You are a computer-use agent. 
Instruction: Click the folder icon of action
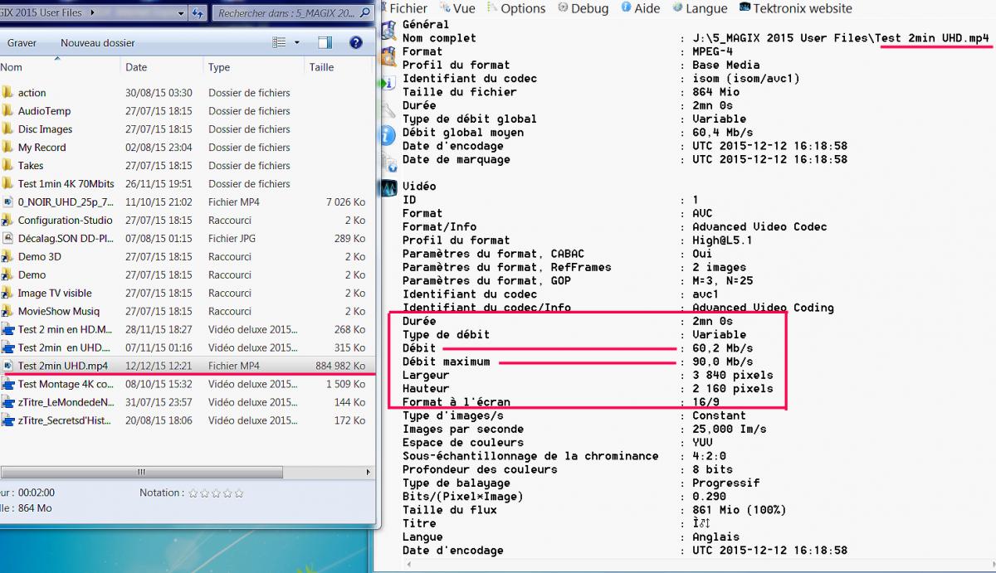coord(7,93)
